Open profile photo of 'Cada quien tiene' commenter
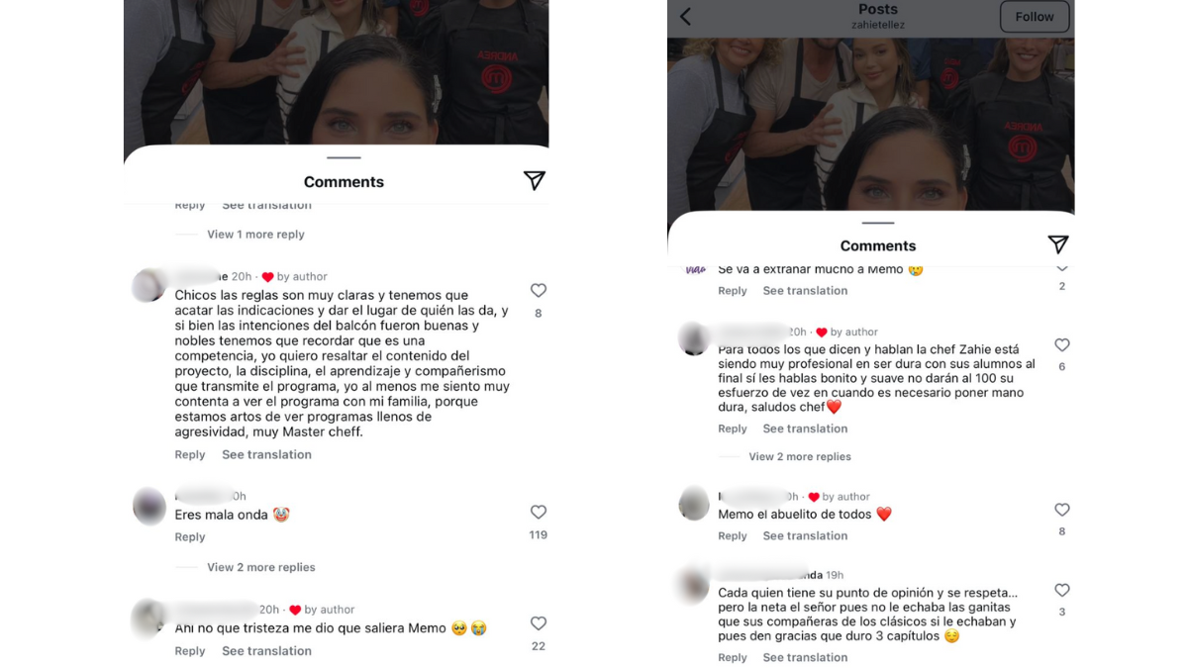The image size is (1188, 668). click(694, 584)
